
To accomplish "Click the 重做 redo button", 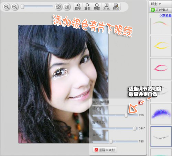I will 87,7.
